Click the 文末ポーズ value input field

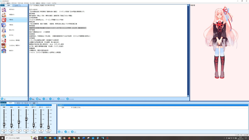click(x=49, y=130)
